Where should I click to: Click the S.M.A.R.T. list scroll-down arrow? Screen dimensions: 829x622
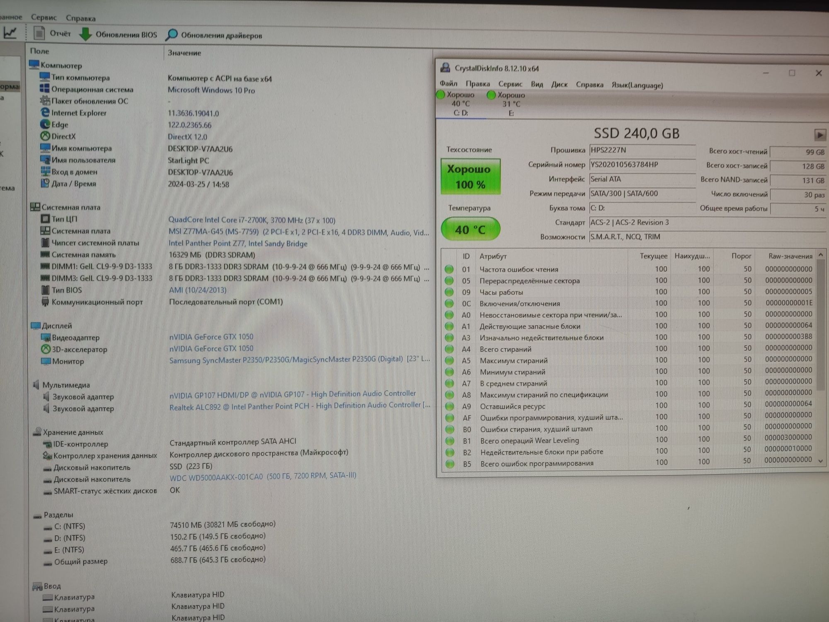(821, 460)
